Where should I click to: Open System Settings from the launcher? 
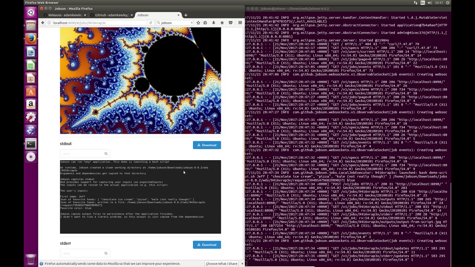(x=31, y=118)
